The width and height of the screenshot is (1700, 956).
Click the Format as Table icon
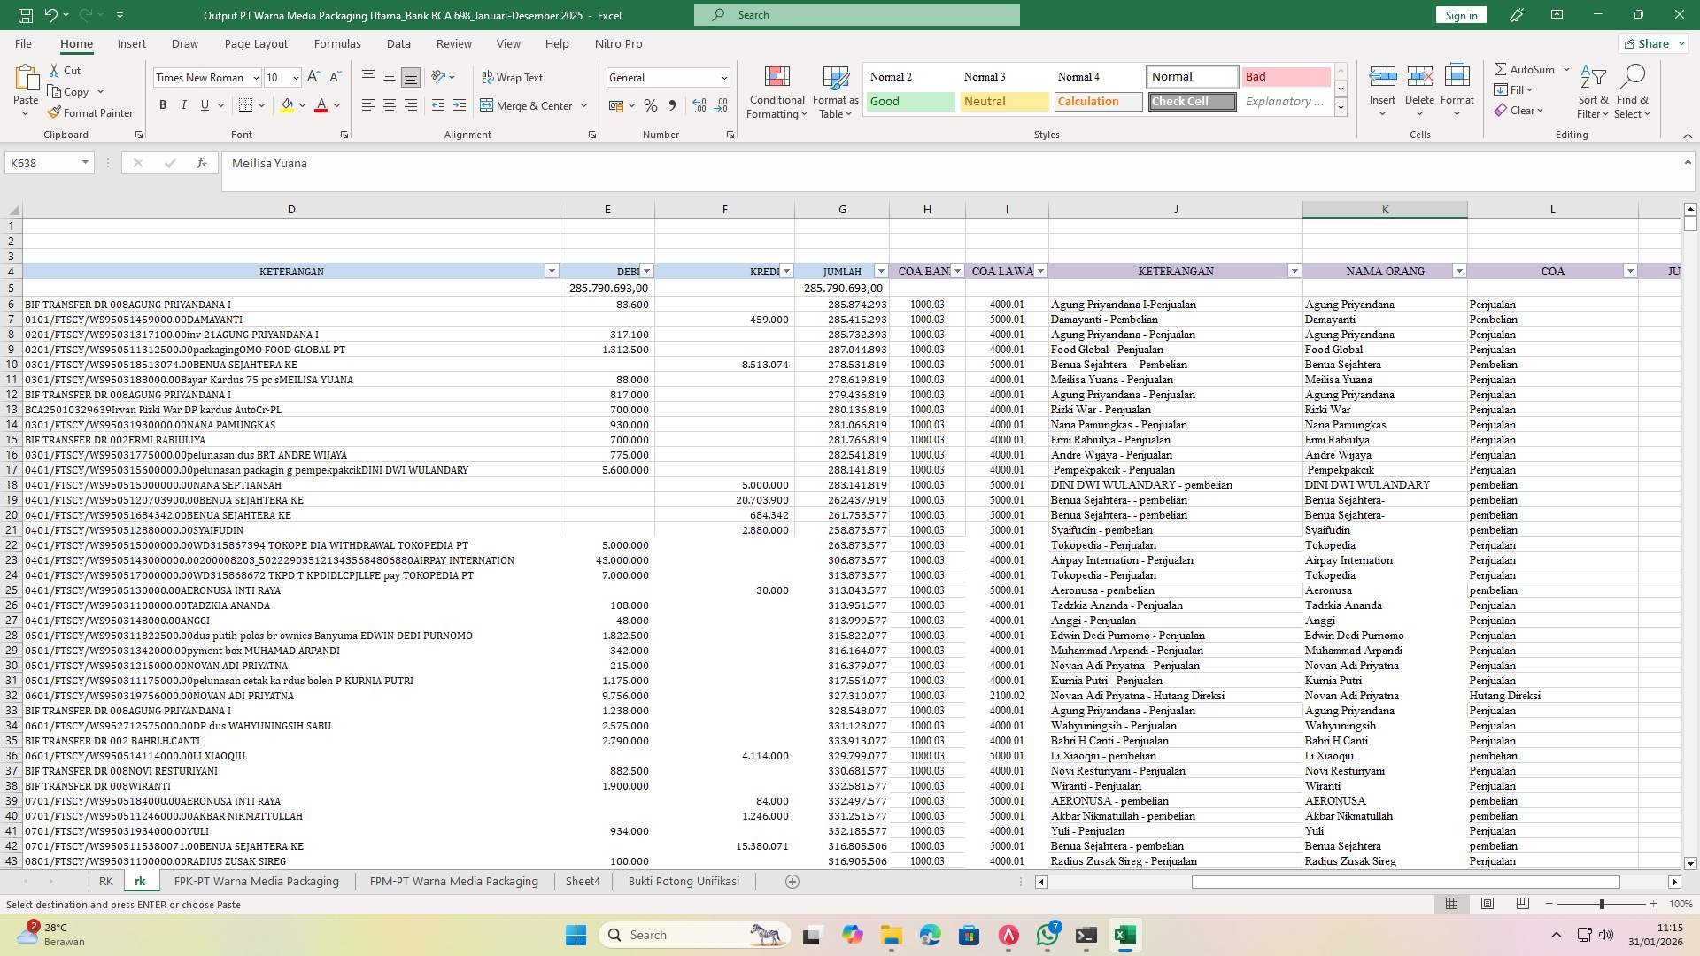click(x=834, y=91)
